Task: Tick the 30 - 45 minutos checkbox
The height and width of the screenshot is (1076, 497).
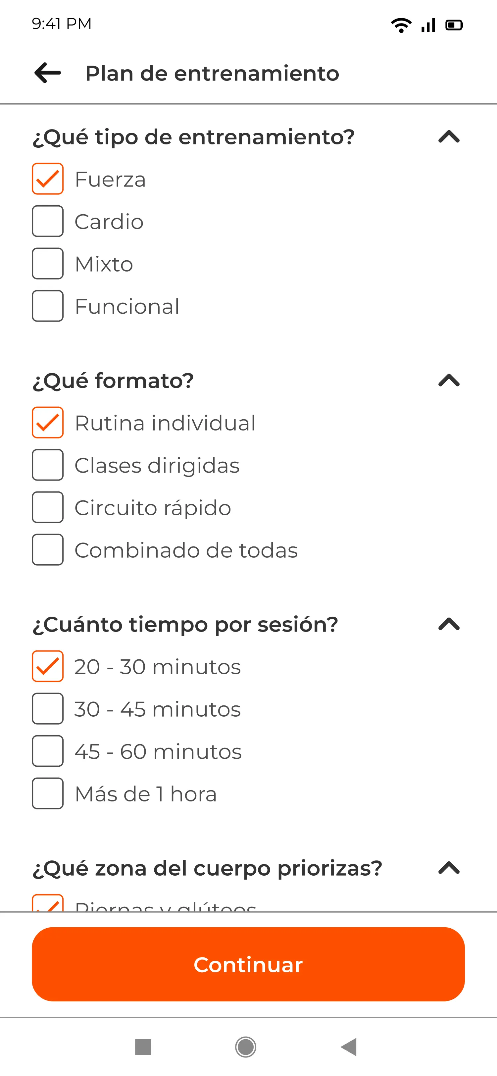Action: 48,709
